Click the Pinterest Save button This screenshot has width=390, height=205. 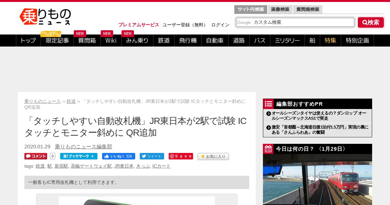point(181,156)
